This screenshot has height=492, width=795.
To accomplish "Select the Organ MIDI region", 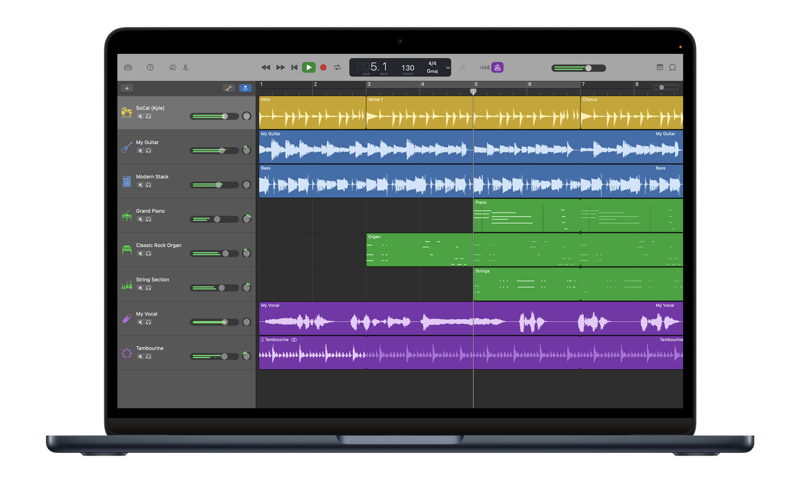I will 420,250.
